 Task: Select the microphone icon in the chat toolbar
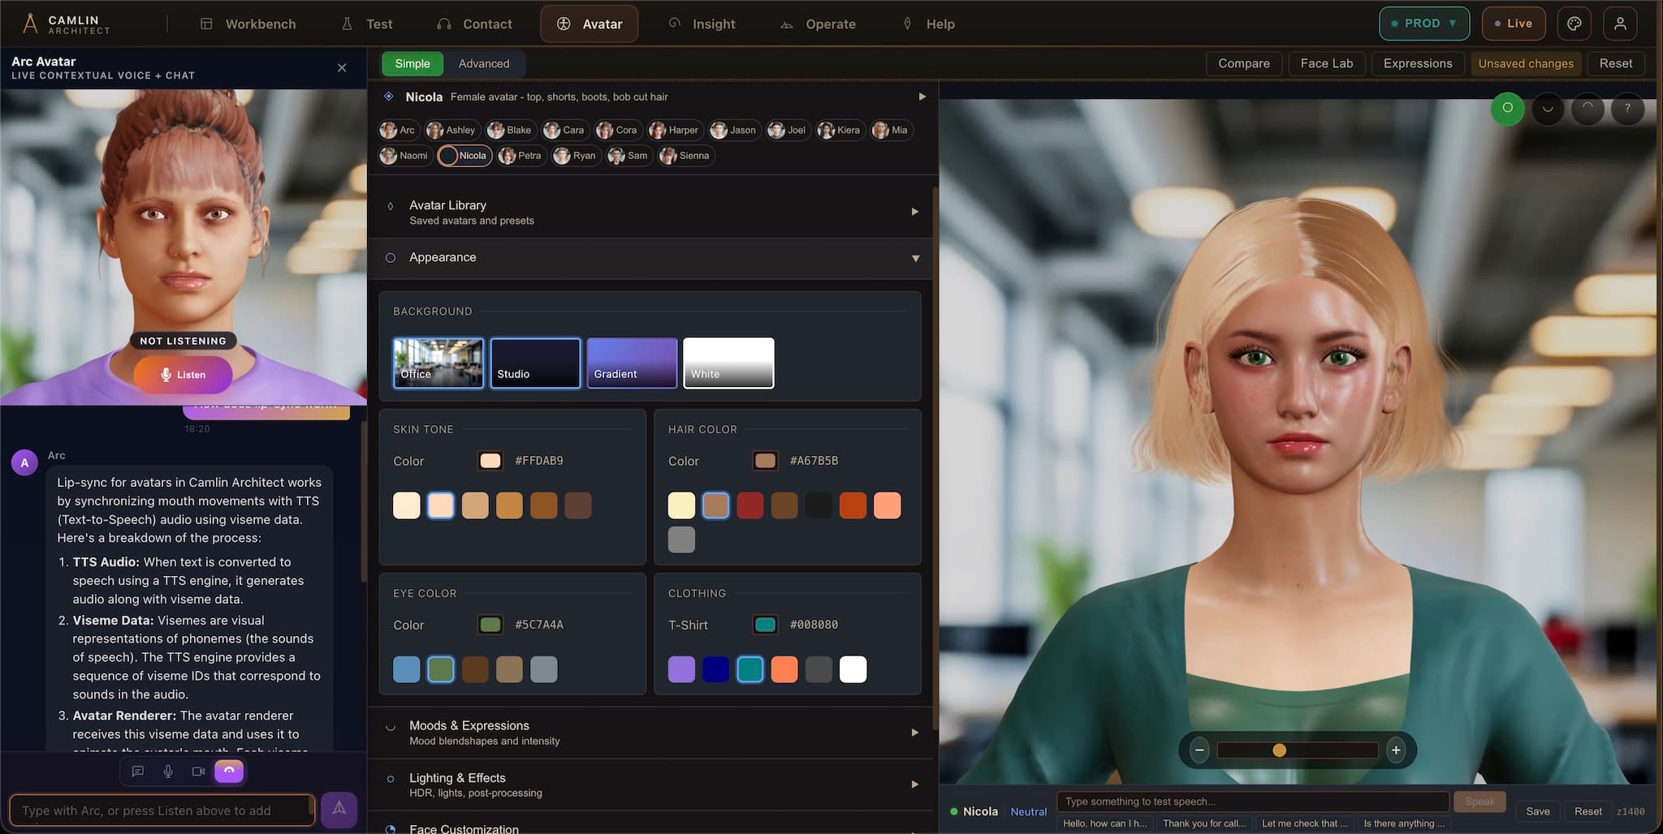click(168, 772)
